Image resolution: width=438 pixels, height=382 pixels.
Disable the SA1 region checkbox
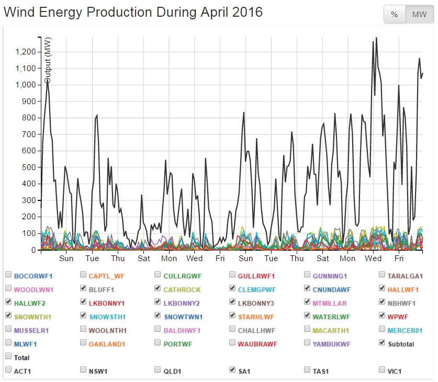[x=232, y=369]
